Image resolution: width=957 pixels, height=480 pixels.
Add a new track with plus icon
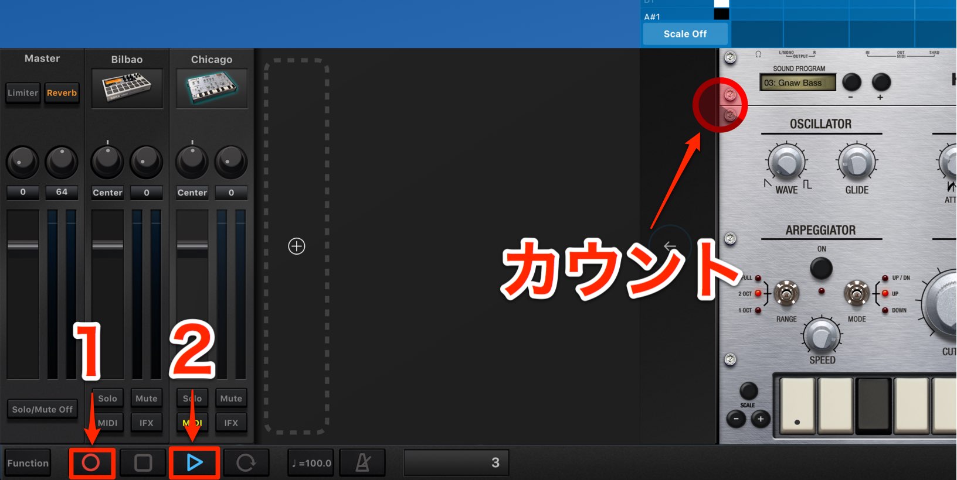click(297, 246)
